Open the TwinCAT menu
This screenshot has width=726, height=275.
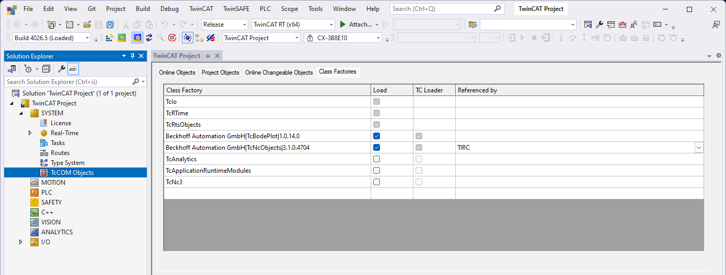pyautogui.click(x=201, y=9)
